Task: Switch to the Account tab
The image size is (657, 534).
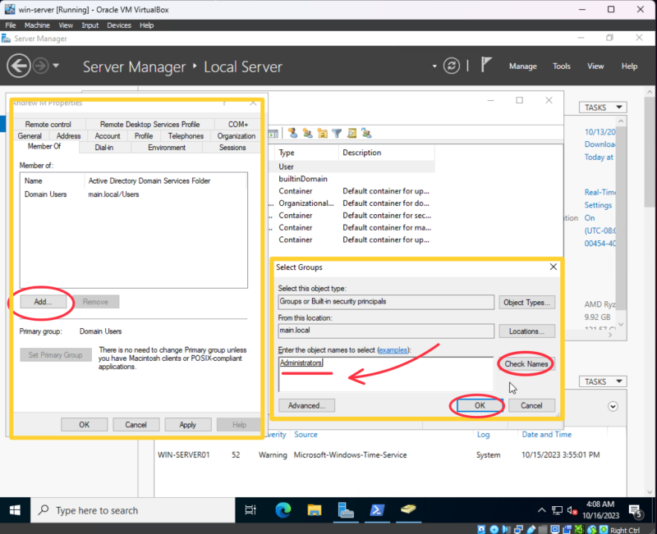Action: tap(108, 136)
